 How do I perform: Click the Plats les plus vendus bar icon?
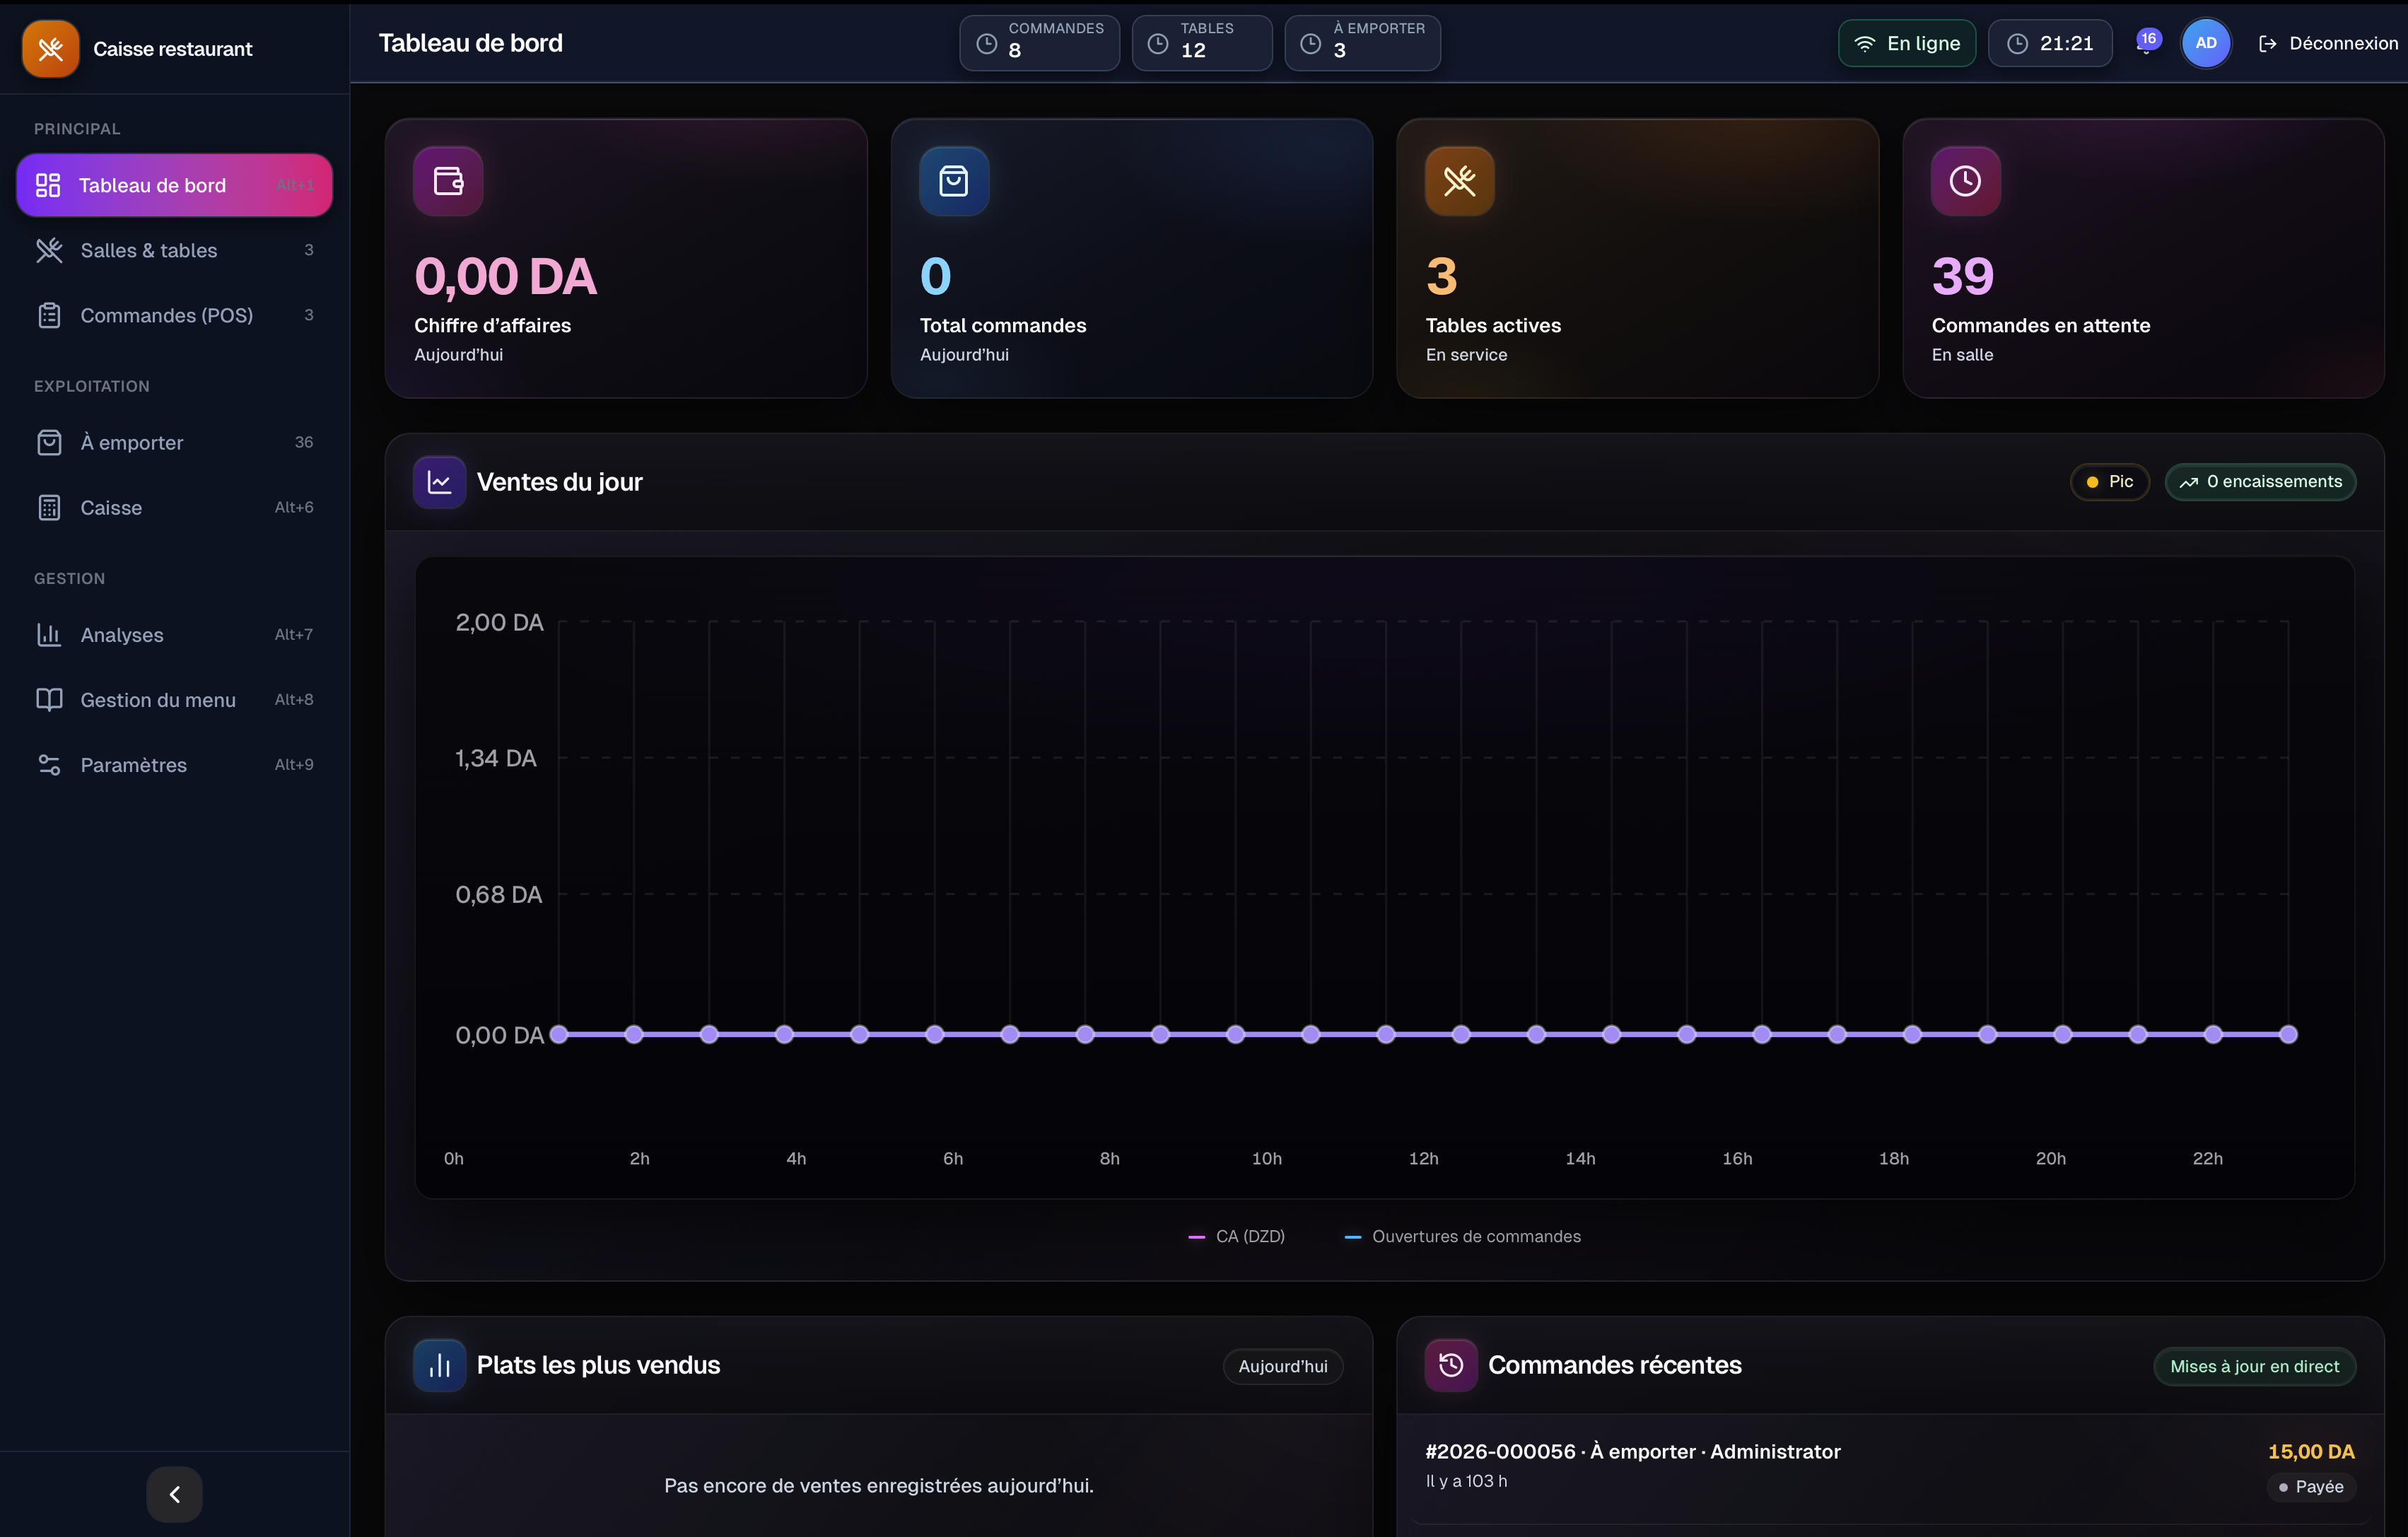[x=439, y=1365]
